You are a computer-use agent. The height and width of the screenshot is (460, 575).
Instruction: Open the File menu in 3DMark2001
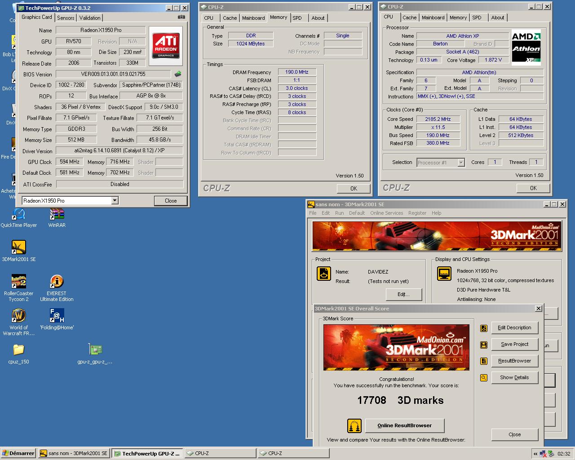pos(313,213)
